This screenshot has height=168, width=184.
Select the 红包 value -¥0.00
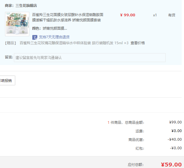pos(176,148)
